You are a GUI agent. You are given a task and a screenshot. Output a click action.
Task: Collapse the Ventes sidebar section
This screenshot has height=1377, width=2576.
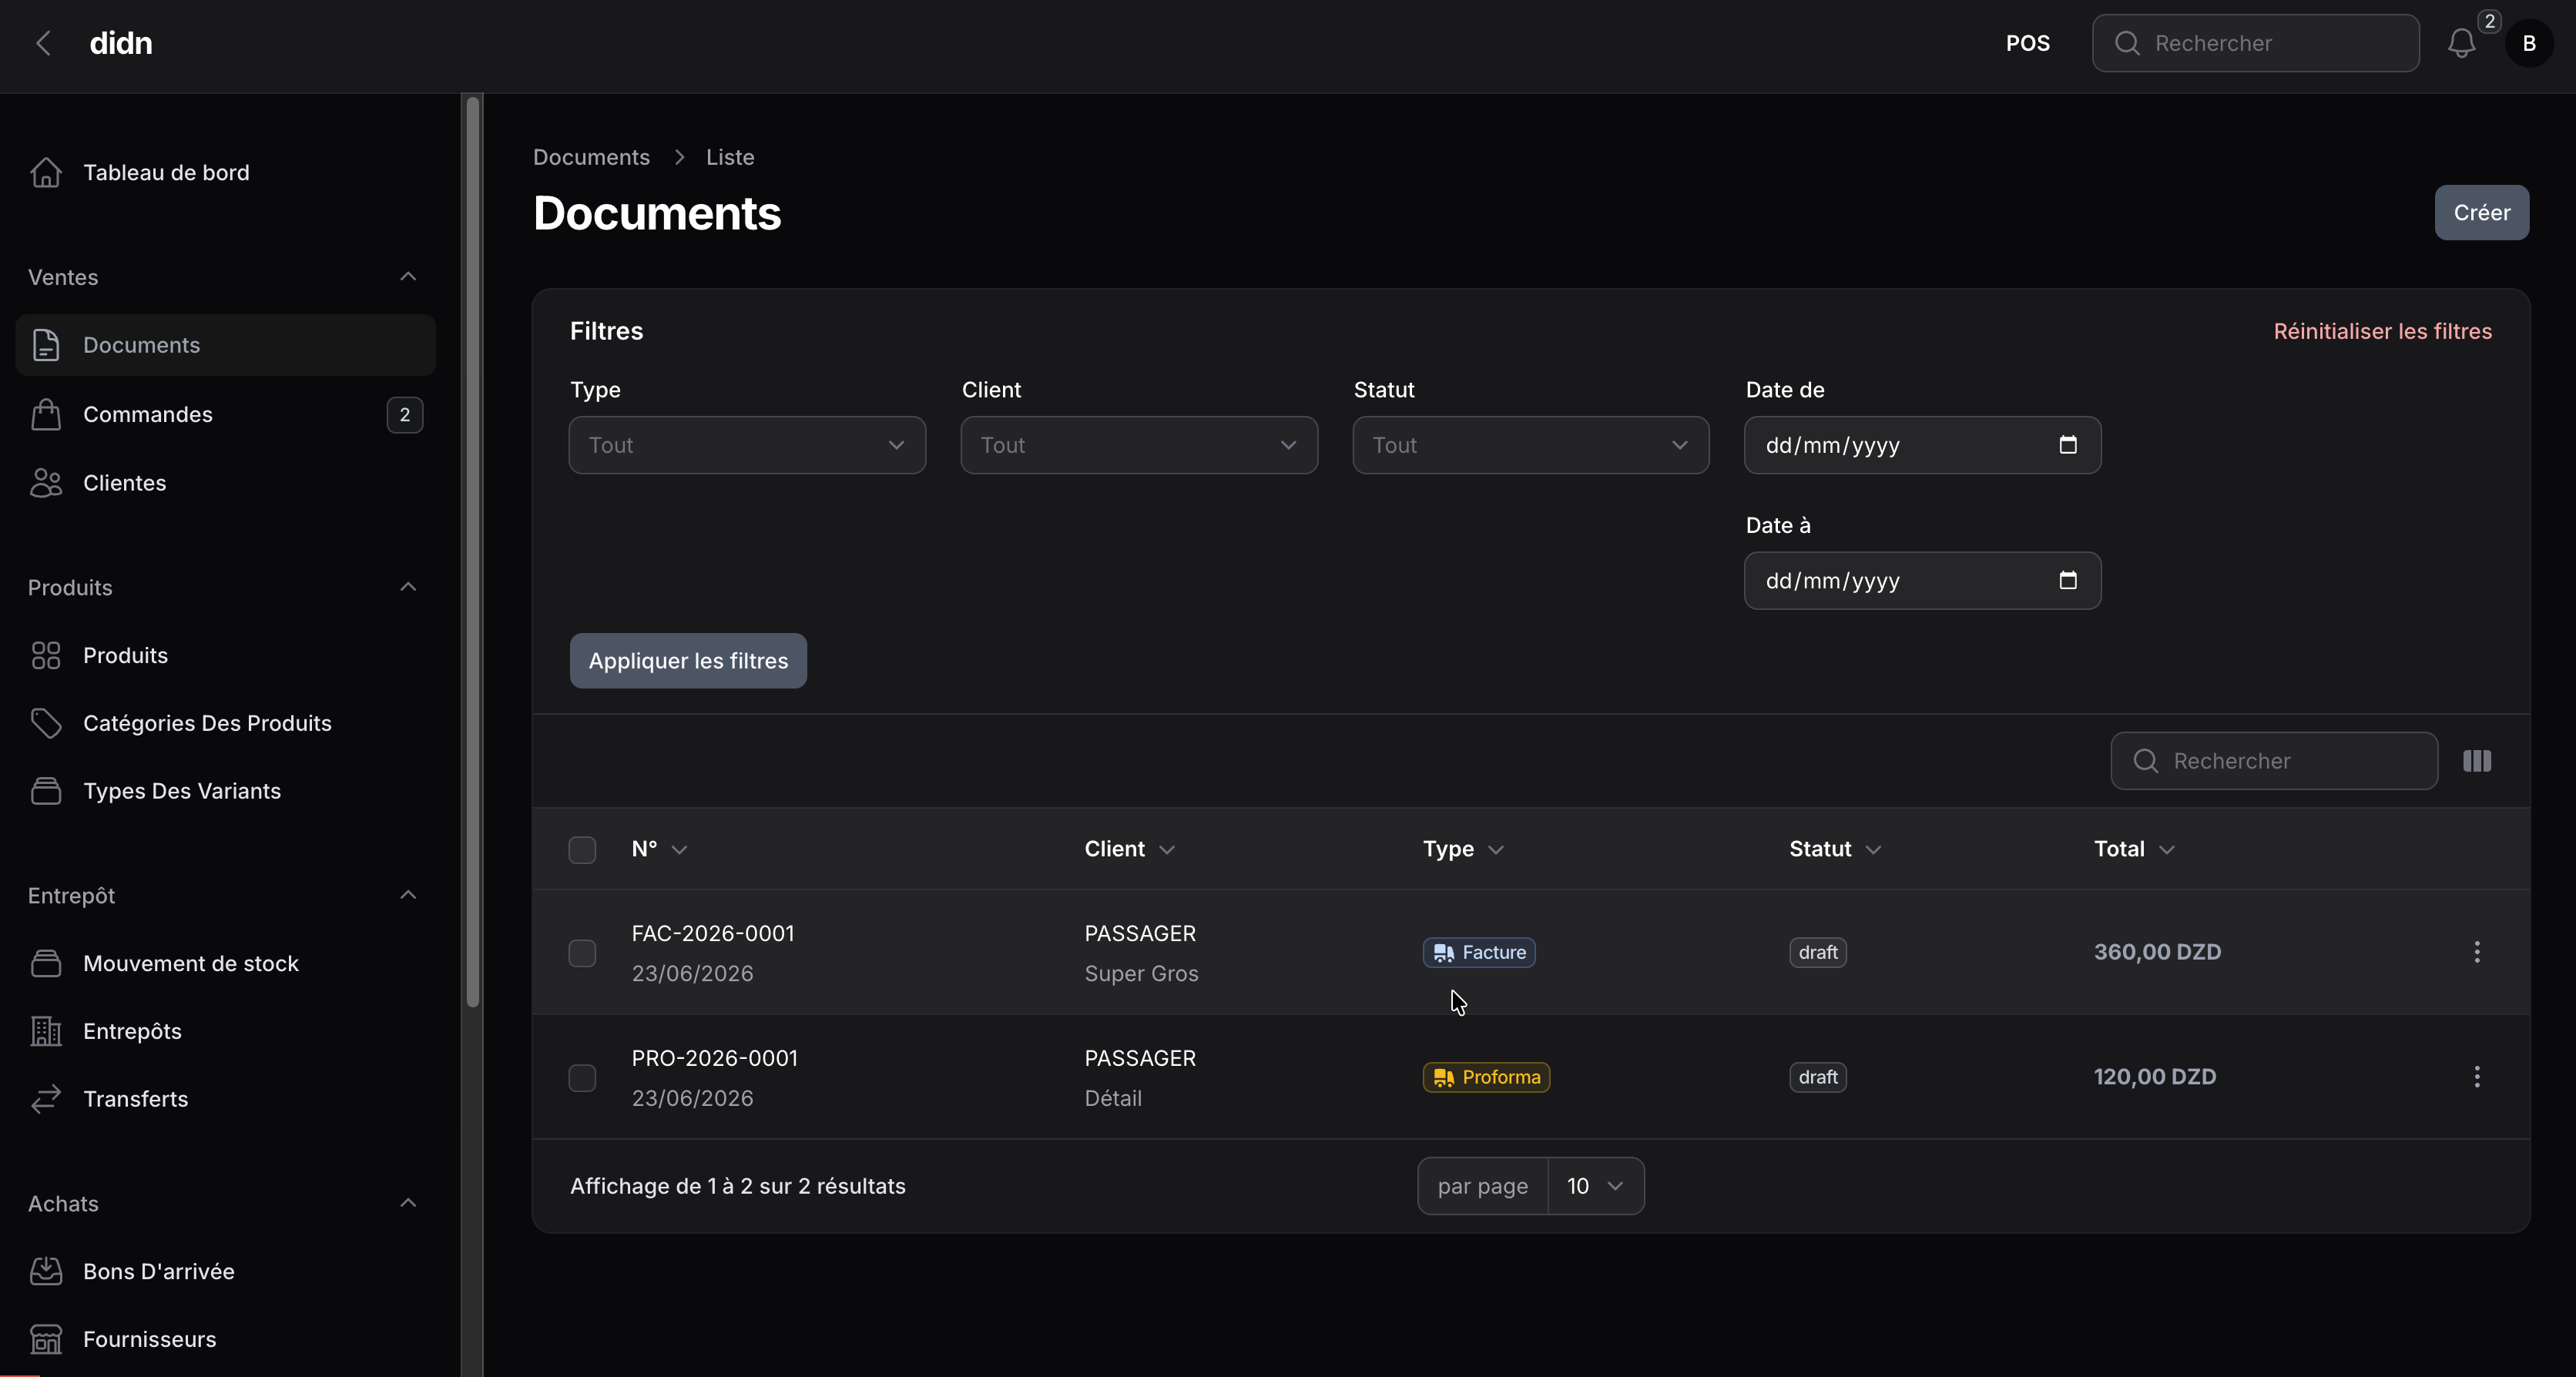pyautogui.click(x=408, y=277)
